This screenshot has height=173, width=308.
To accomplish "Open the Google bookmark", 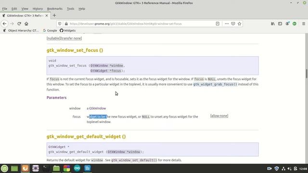I will click(50, 30).
